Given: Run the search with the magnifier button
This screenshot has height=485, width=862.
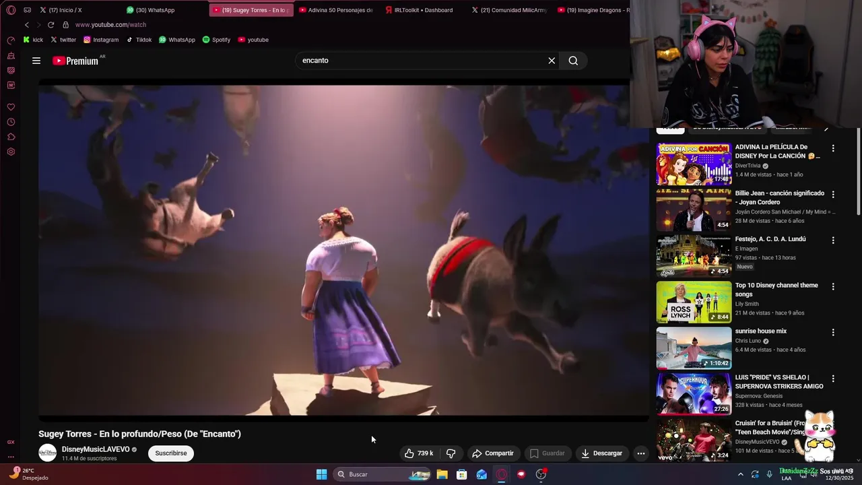Looking at the screenshot, I should [x=573, y=61].
